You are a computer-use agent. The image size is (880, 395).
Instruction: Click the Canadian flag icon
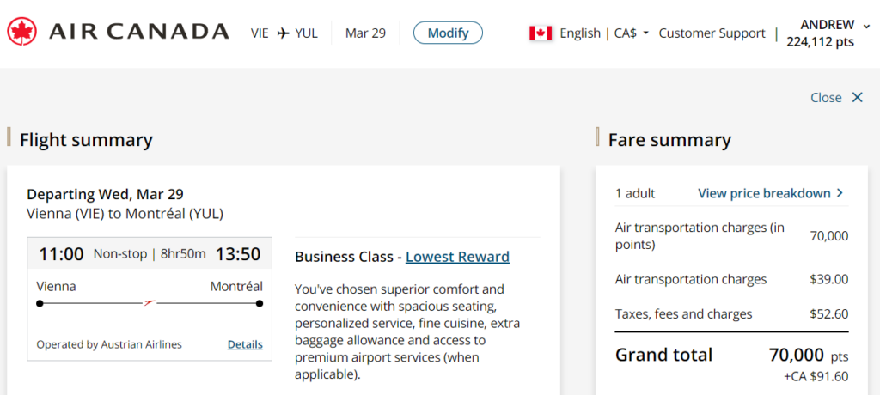tap(541, 33)
